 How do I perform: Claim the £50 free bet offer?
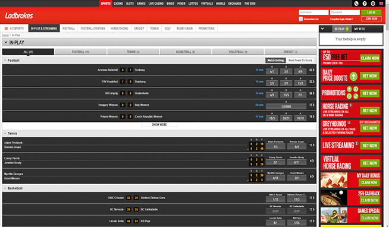(369, 58)
